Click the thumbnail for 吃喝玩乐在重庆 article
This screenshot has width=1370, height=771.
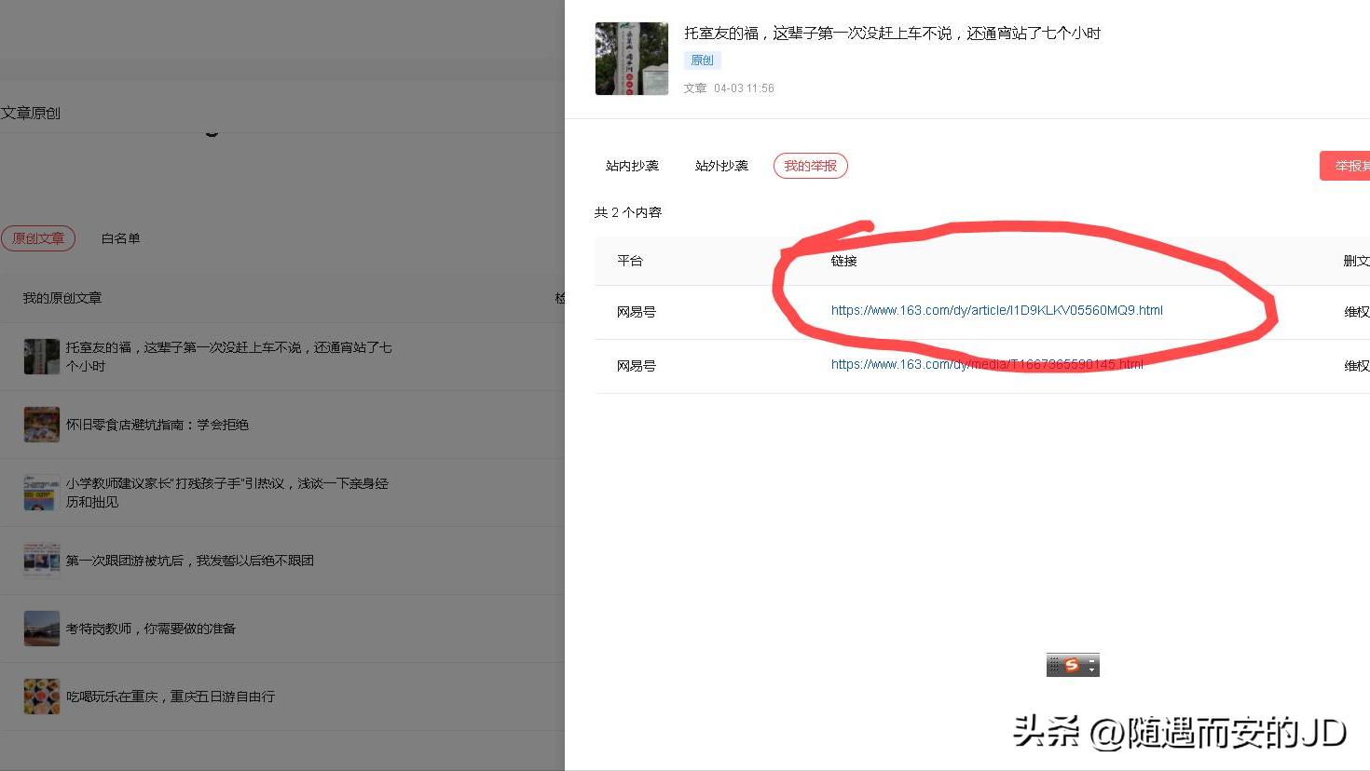(x=41, y=696)
